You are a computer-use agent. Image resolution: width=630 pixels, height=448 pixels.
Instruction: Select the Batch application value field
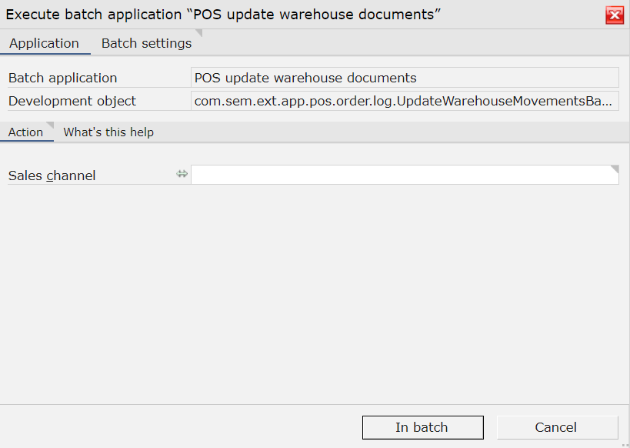405,78
